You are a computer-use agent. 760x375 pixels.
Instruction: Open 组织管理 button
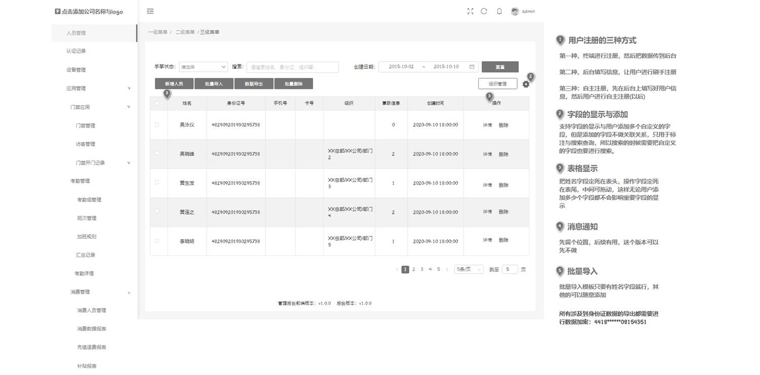[498, 84]
